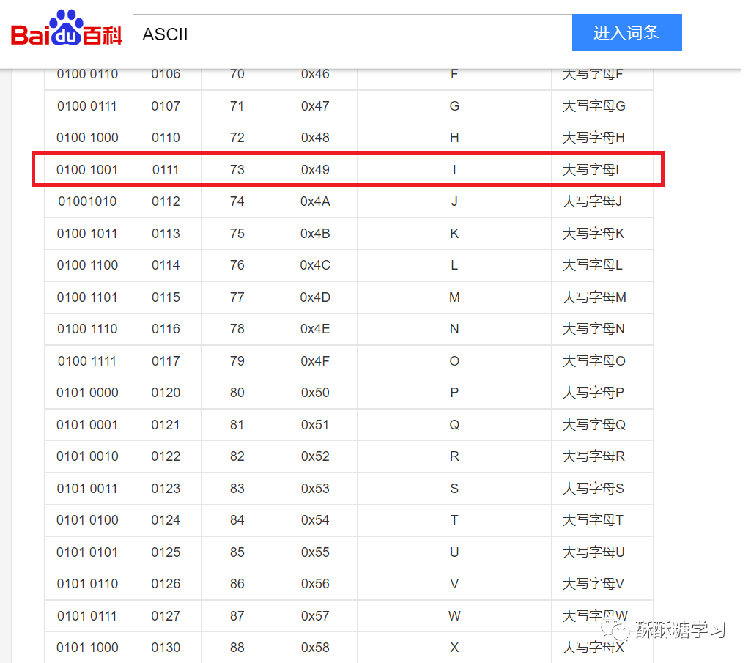Click hex cell 0x58
Viewport: 751px width, 663px height.
(x=315, y=647)
